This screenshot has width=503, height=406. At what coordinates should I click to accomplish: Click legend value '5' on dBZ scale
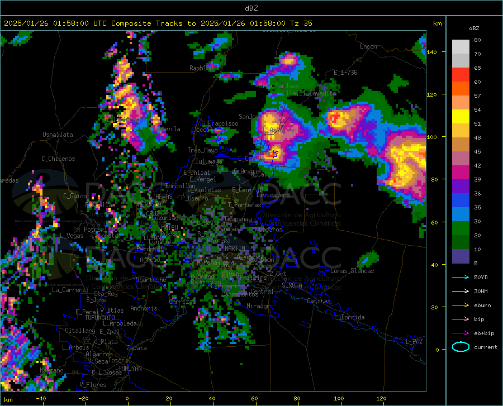[476, 263]
